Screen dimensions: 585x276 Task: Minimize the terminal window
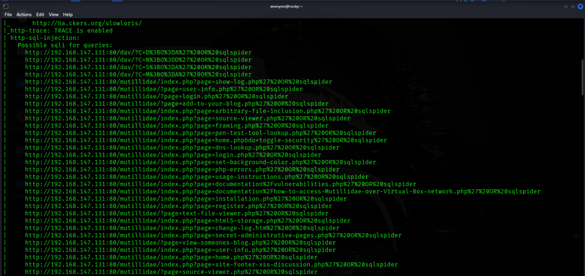point(566,6)
